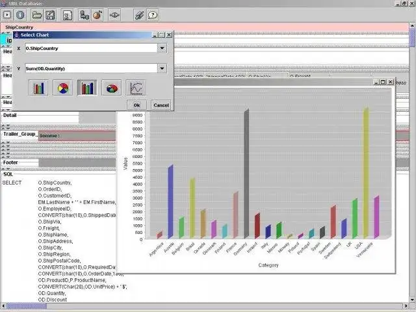Click the USA bar in the chart
The height and width of the screenshot is (312, 416).
coord(366,173)
